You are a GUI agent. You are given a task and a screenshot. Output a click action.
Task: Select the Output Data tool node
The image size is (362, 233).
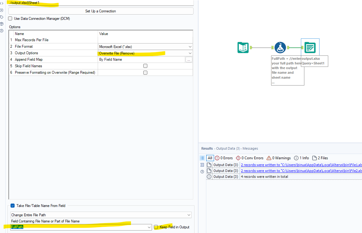(310, 47)
